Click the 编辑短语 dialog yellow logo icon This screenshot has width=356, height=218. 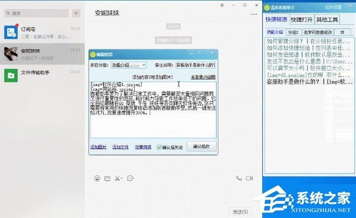[x=93, y=54]
